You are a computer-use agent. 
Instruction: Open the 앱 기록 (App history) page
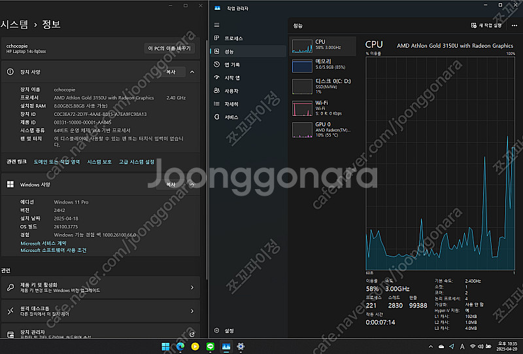[248, 65]
